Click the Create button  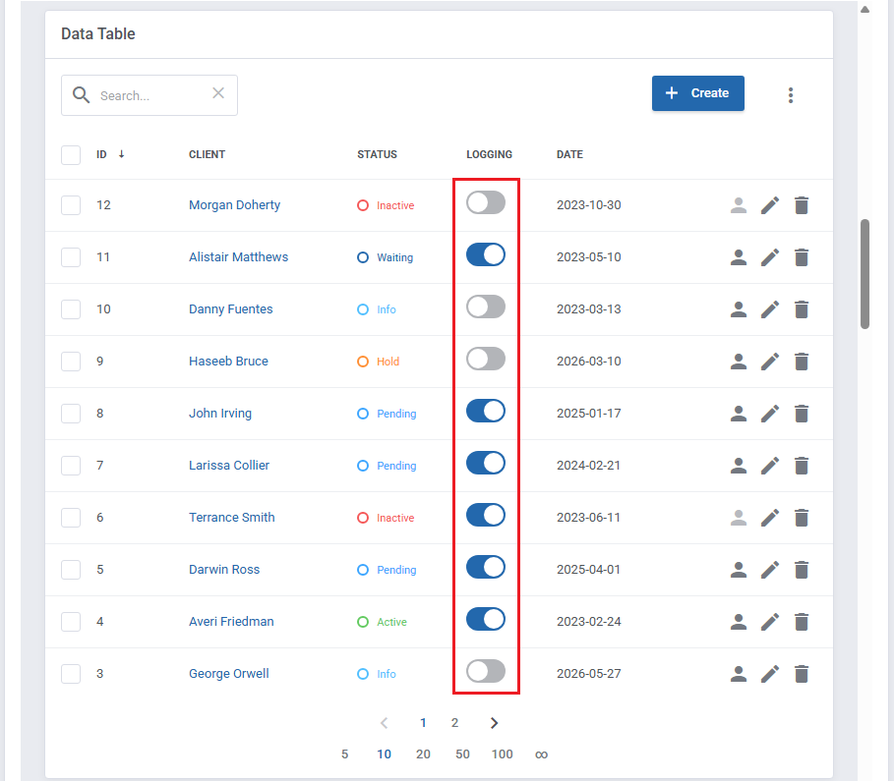(x=698, y=93)
